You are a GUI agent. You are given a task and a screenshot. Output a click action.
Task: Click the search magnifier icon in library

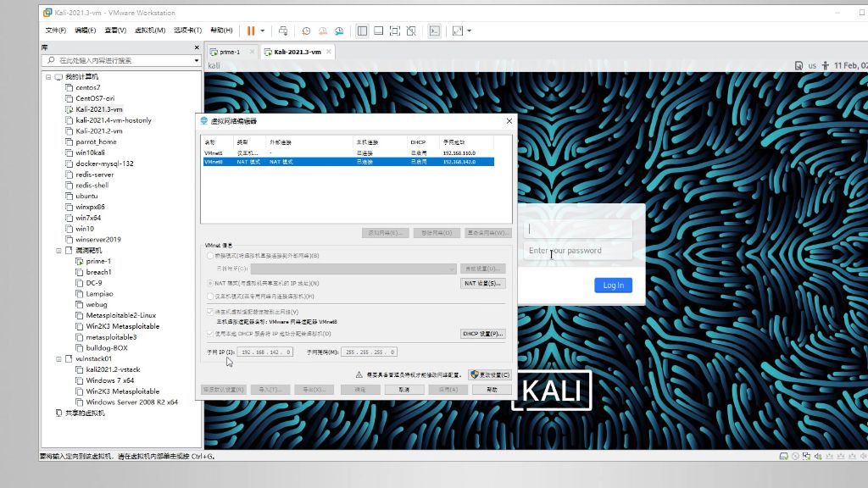pos(52,60)
